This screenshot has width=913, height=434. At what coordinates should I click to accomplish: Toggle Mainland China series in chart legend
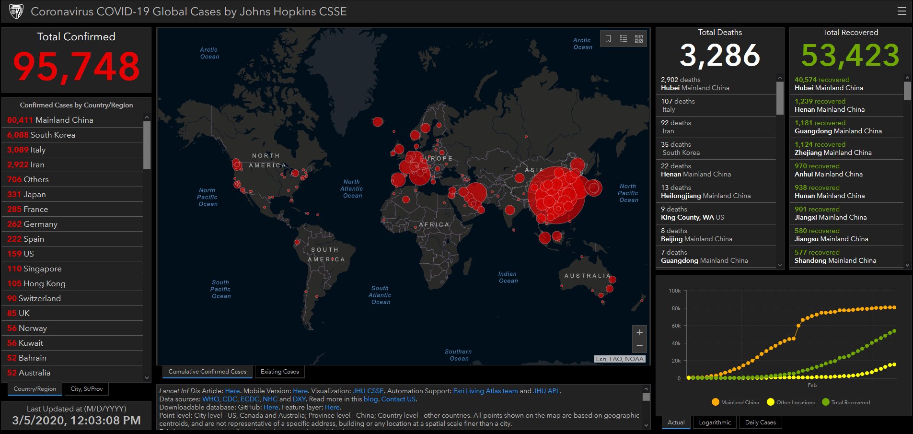pyautogui.click(x=736, y=402)
